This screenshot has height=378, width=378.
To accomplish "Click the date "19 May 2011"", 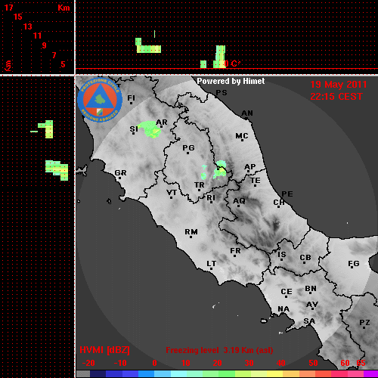I will pos(338,85).
